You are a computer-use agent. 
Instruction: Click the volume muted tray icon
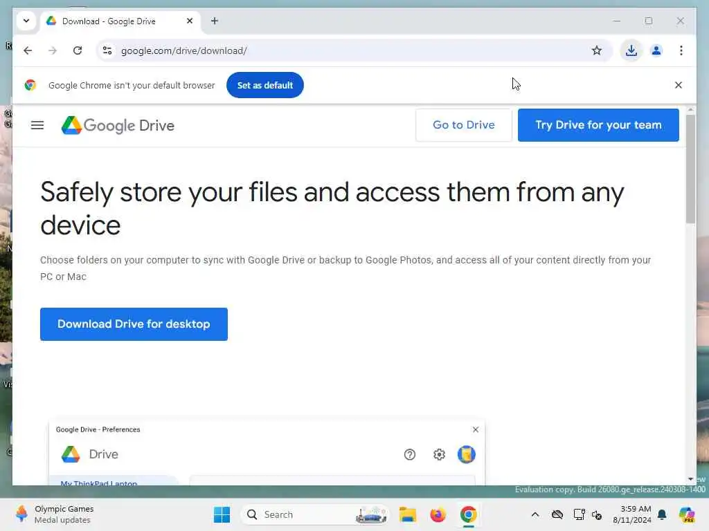click(597, 515)
